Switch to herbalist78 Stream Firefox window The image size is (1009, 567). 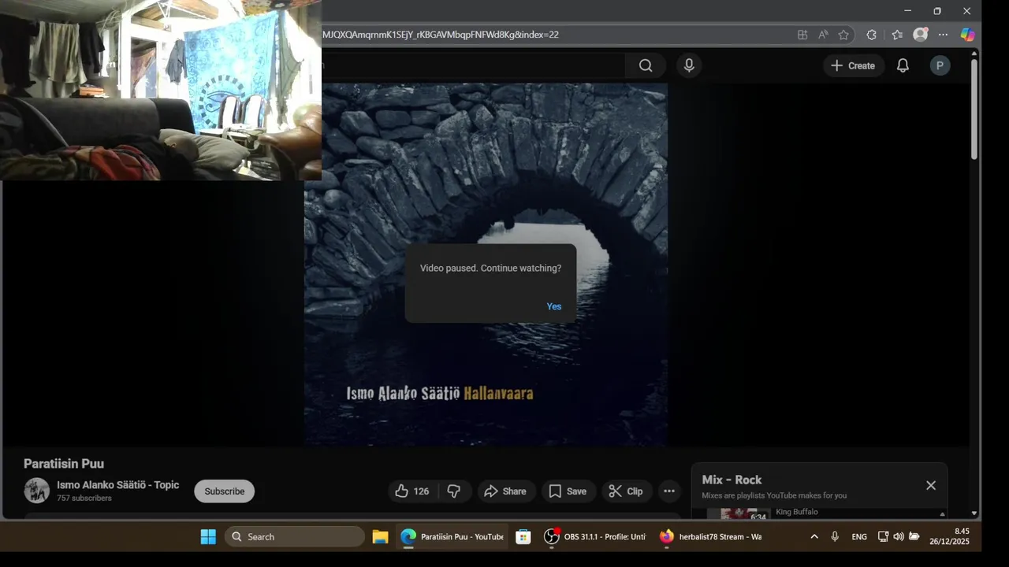tap(710, 537)
